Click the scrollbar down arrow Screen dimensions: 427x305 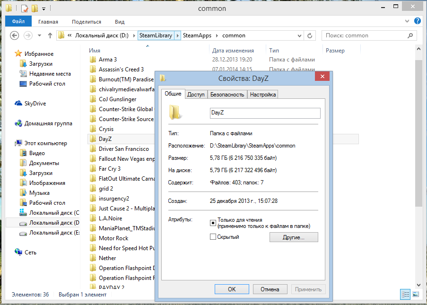(418, 285)
